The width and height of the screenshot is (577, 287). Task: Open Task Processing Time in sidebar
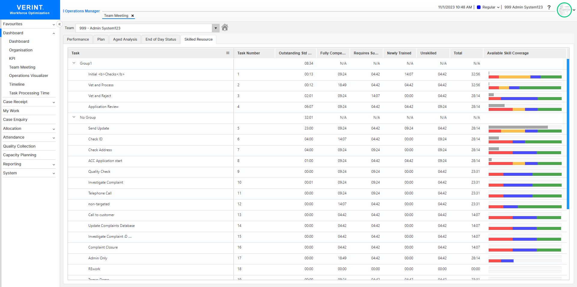click(x=29, y=93)
